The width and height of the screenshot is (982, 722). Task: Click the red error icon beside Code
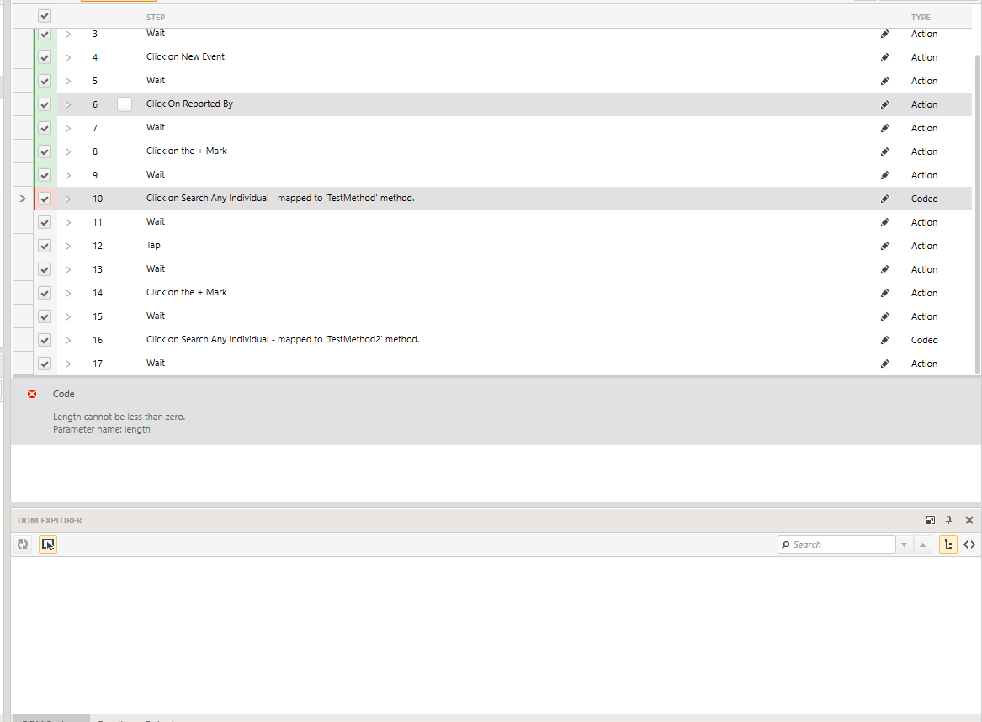click(x=32, y=394)
